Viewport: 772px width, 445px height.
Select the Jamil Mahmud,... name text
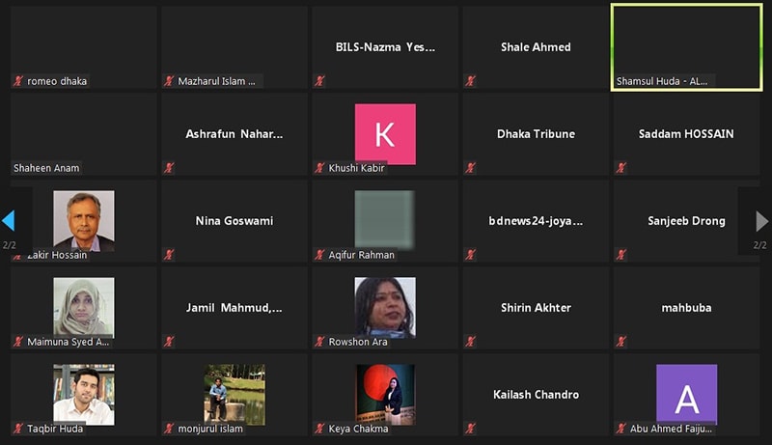tap(234, 308)
